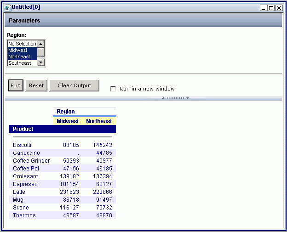This screenshot has width=287, height=232.
Task: Click the Mug row label
Action: (18, 200)
